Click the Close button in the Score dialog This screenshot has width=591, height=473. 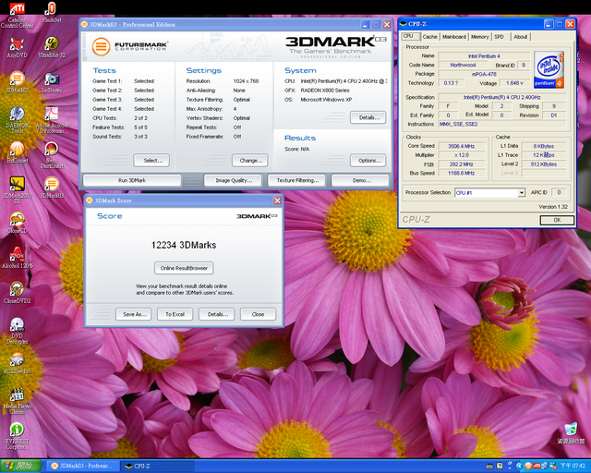pos(258,314)
